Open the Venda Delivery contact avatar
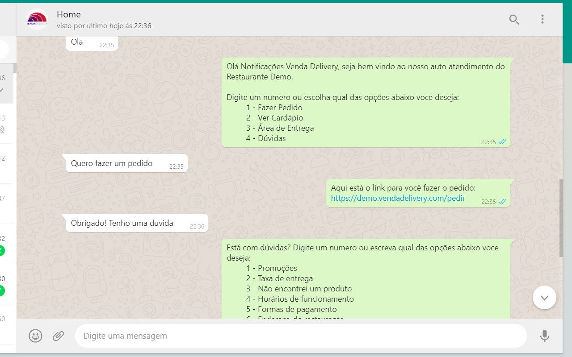 tap(37, 20)
